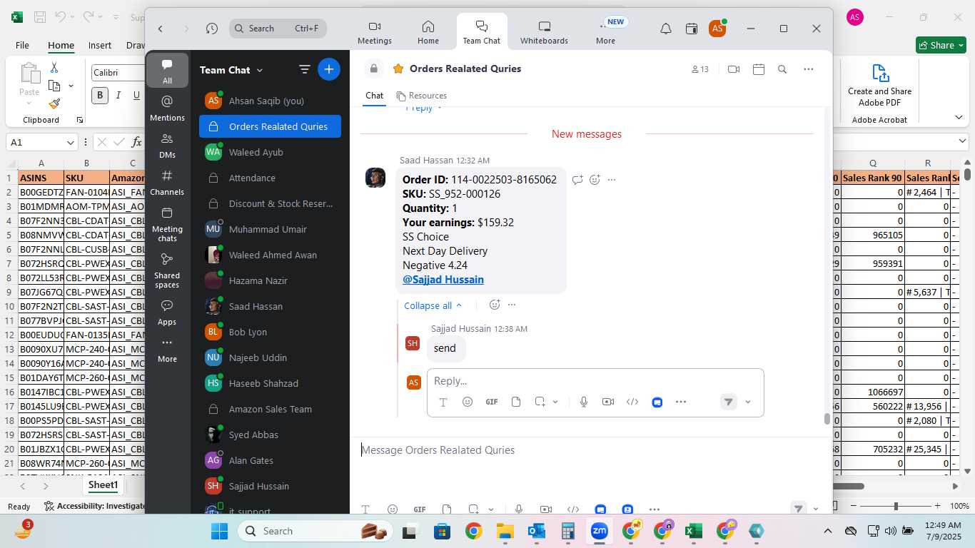Click the blue new chat plus button

329,69
